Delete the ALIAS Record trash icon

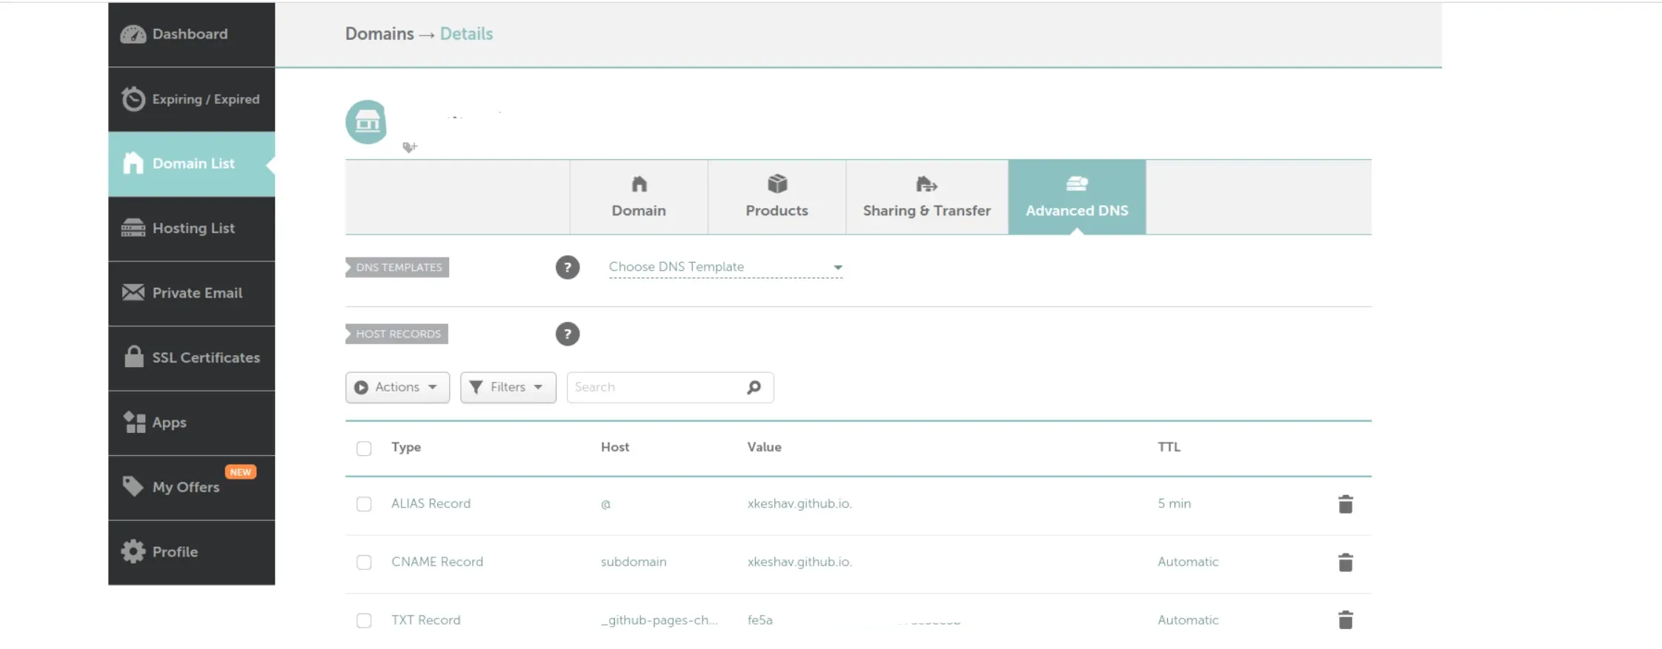pos(1346,504)
